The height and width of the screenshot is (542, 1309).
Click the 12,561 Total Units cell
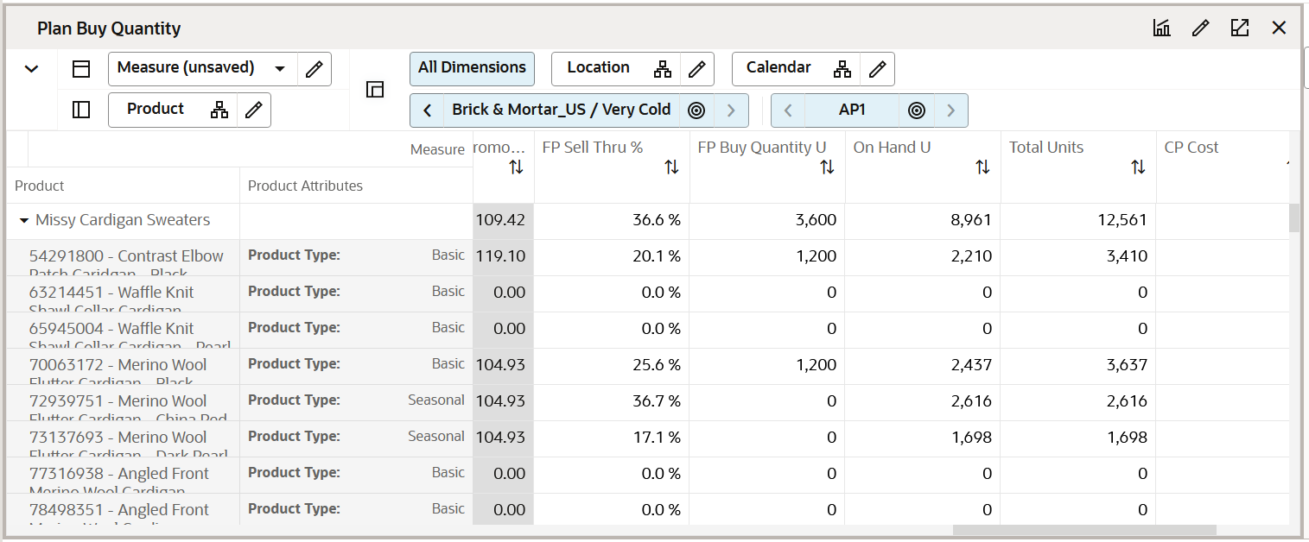[1078, 221]
